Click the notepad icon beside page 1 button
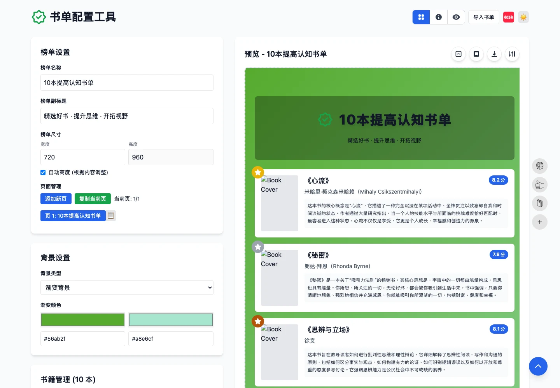Viewport: 560px width, 388px height. pos(111,216)
